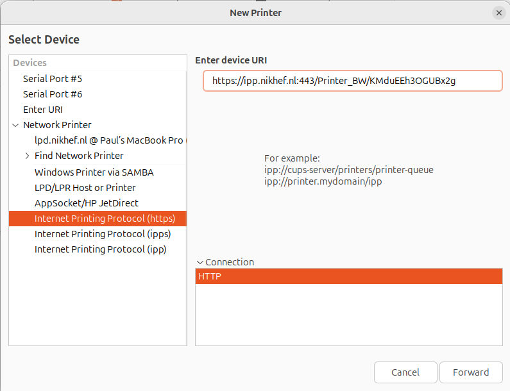The height and width of the screenshot is (391, 510).
Task: Expand the Find Network Printer node
Action: (27, 156)
